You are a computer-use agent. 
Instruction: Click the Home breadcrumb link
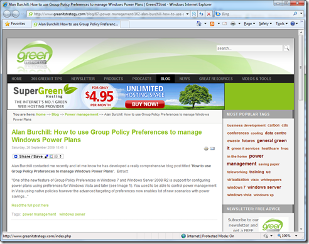click(41, 114)
